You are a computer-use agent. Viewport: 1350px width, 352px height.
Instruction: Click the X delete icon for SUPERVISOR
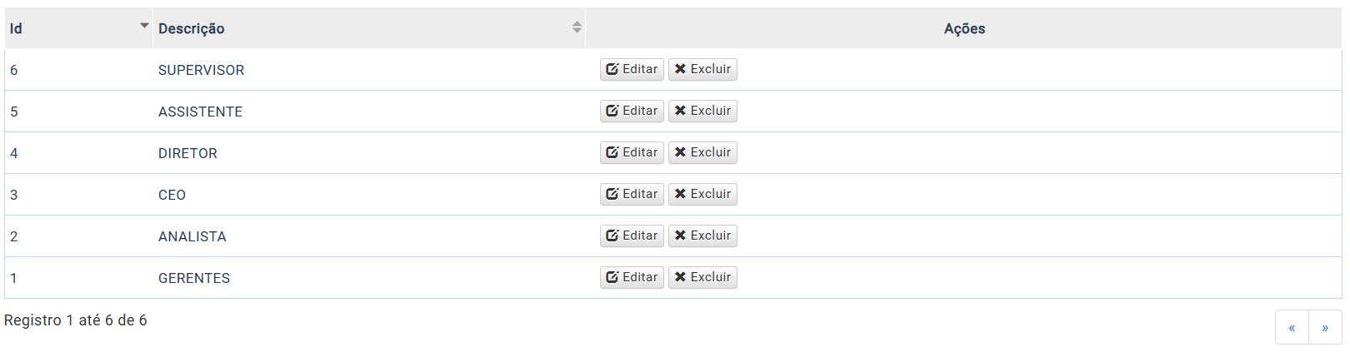pos(680,69)
